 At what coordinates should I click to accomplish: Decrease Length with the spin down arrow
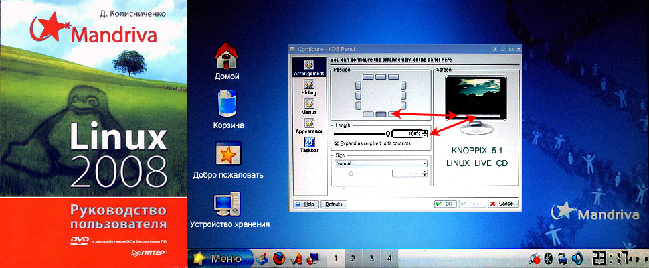[x=425, y=135]
